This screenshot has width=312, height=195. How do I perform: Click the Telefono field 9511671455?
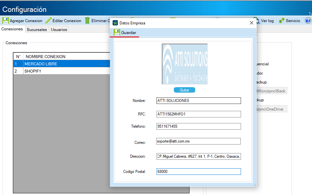coord(198,126)
